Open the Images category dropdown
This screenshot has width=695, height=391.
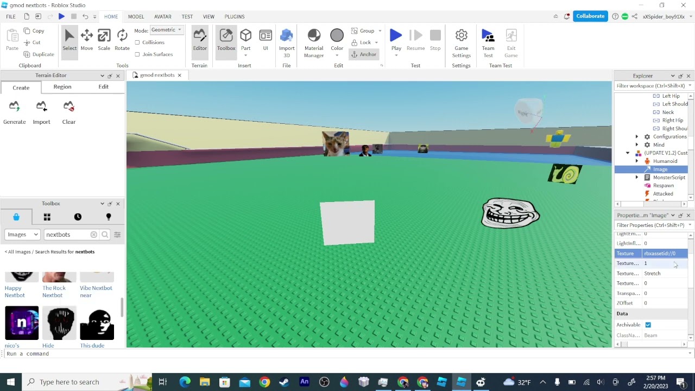[22, 235]
